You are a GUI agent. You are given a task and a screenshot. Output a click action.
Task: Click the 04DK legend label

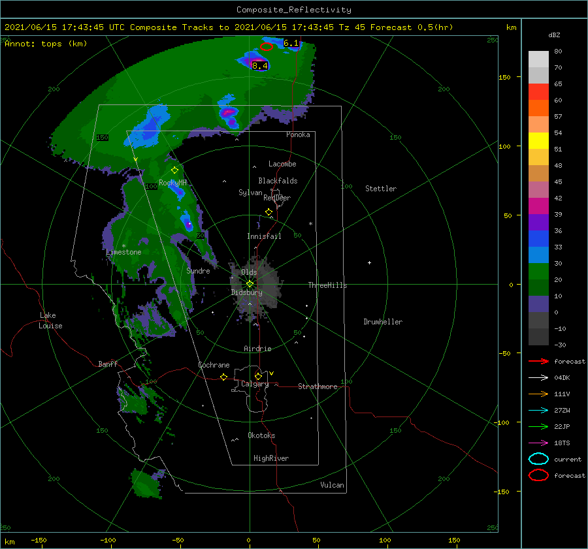point(562,378)
